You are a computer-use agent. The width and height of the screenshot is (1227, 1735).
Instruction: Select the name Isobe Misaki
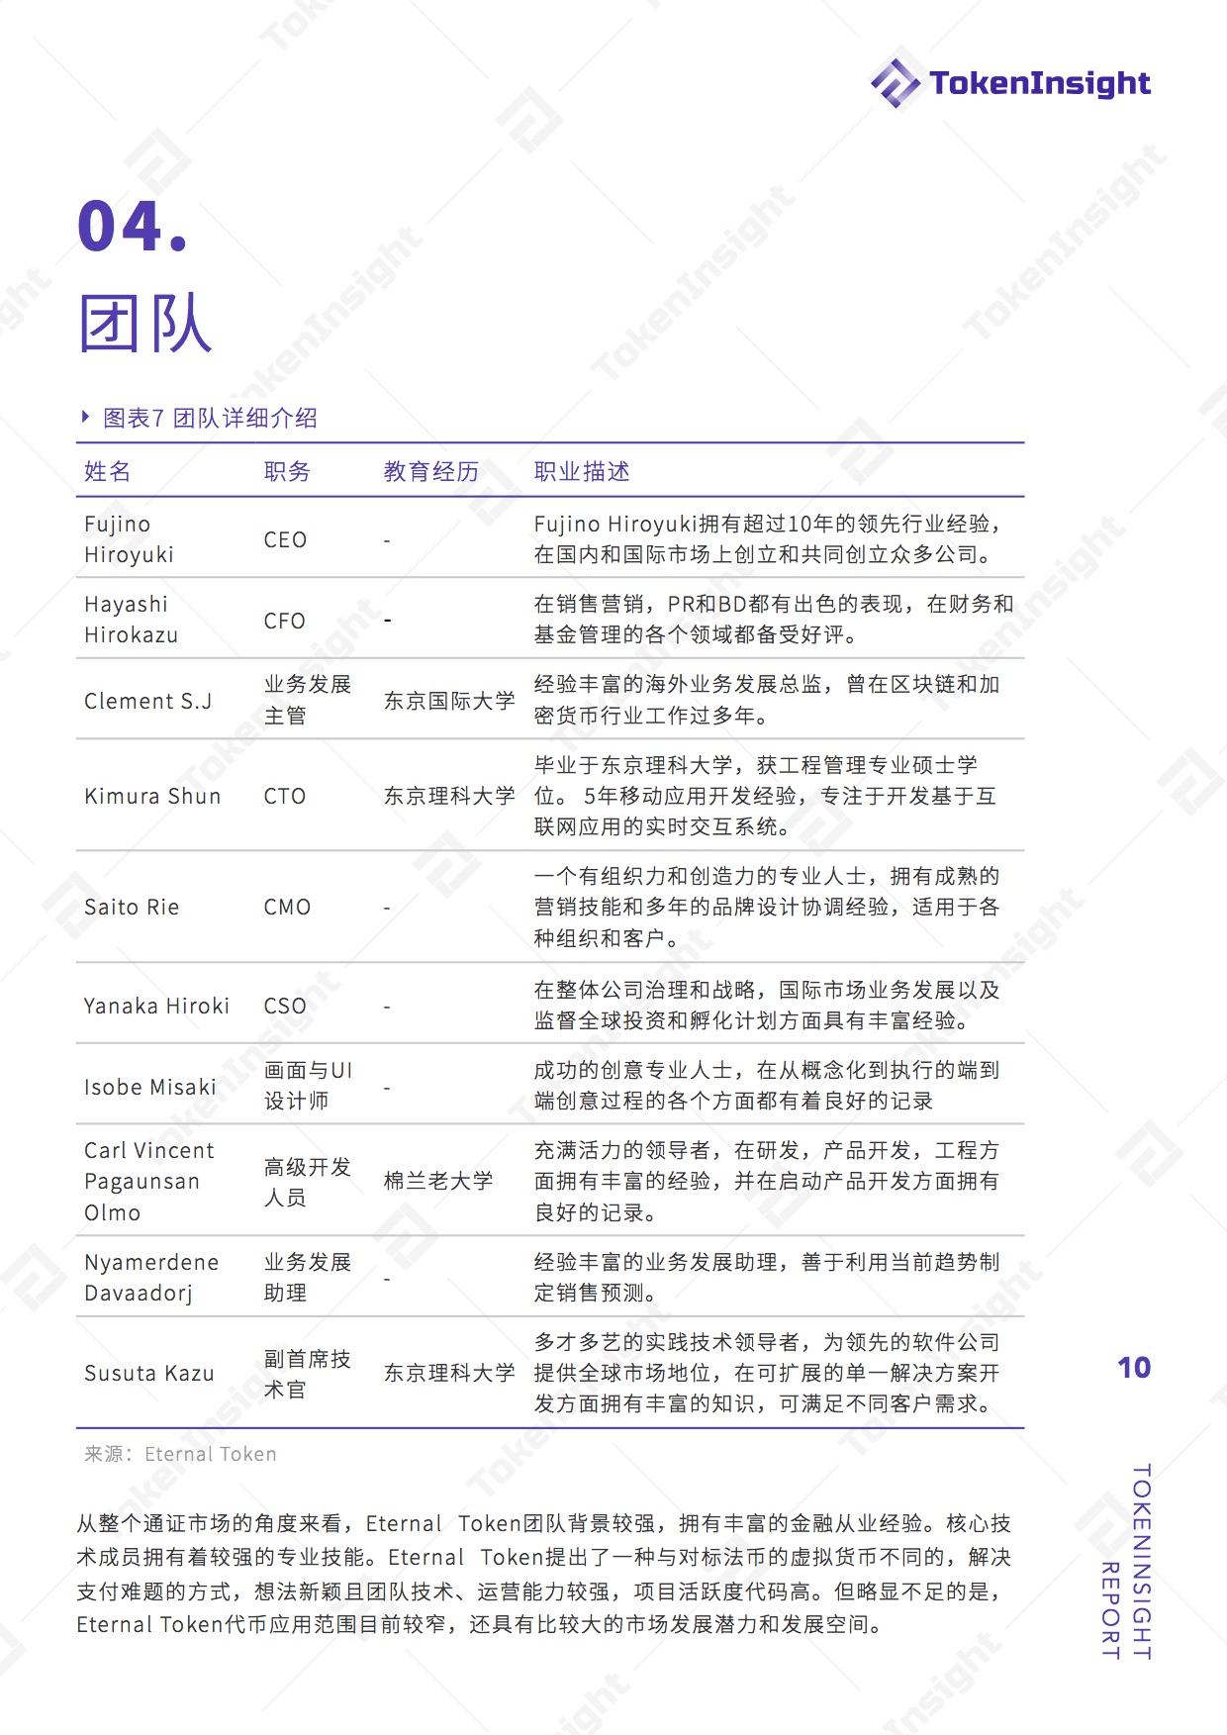coord(150,1087)
